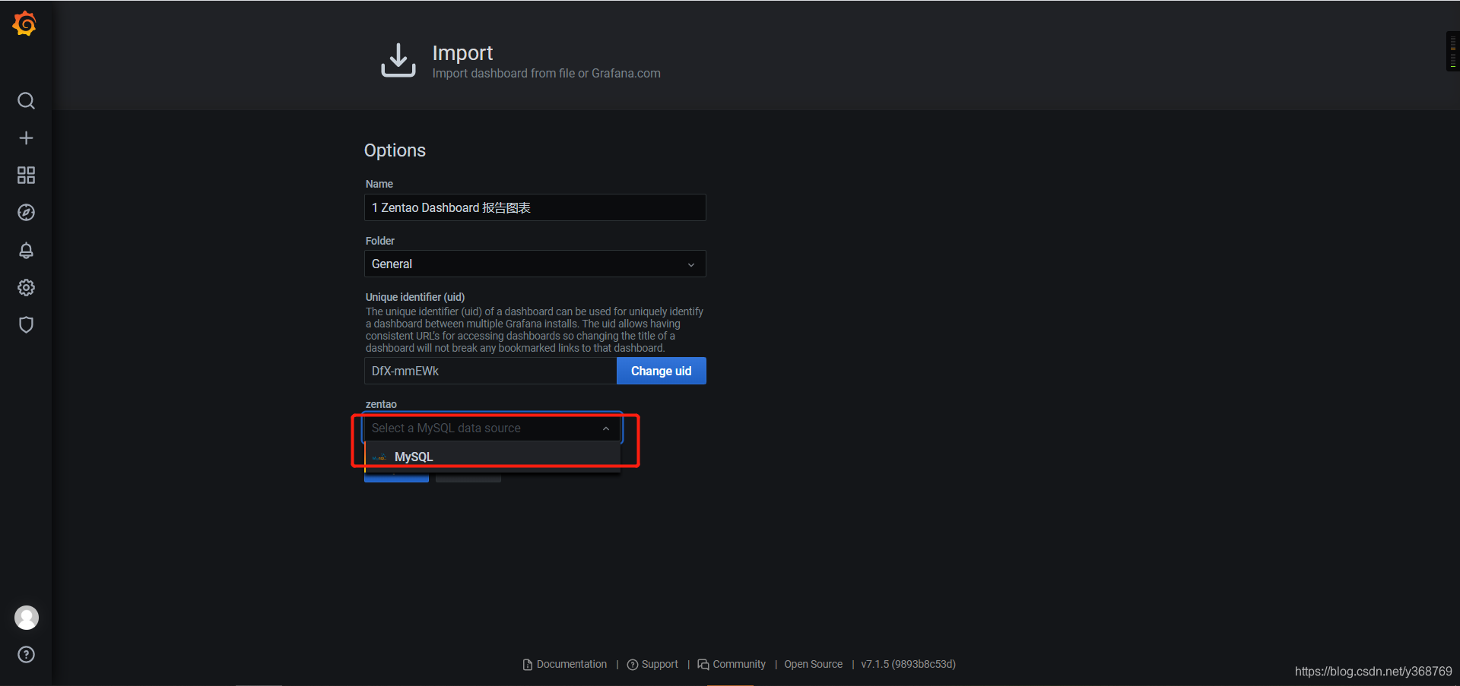Open the Alerting bell icon
This screenshot has width=1460, height=686.
click(26, 250)
